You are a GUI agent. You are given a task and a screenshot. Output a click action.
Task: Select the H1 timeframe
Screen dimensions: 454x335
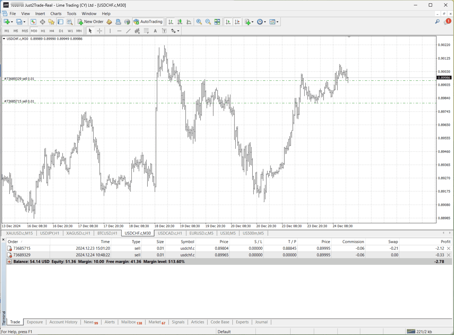coord(43,31)
